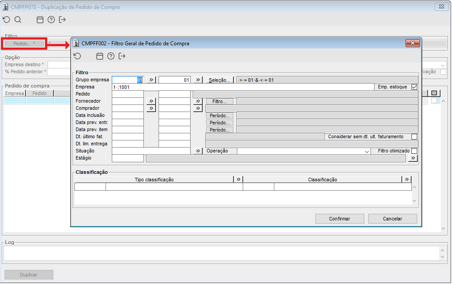452x284 pixels.
Task: Enable the Filtro otimizado checkbox
Action: pyautogui.click(x=414, y=151)
